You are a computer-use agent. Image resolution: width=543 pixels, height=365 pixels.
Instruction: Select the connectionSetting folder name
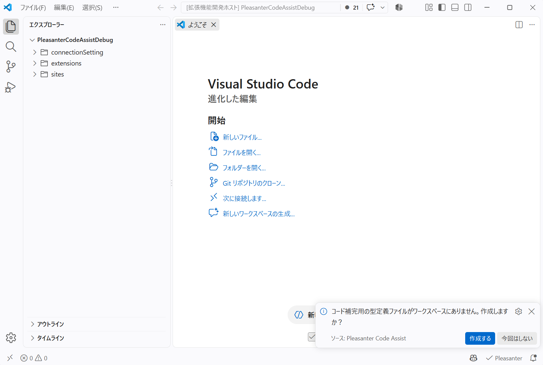[77, 52]
